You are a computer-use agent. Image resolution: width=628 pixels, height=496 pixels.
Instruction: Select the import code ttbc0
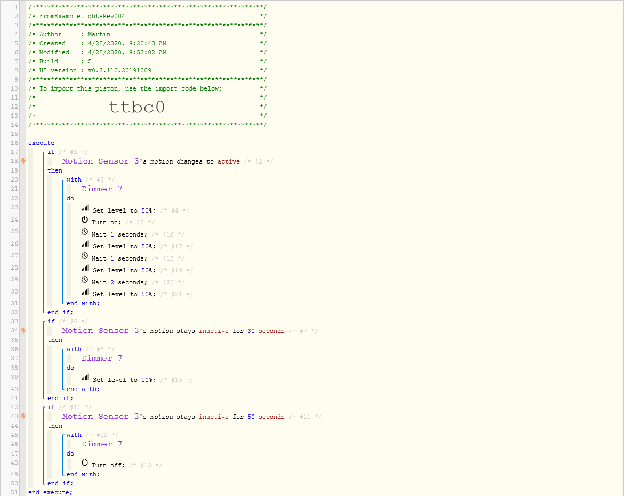click(137, 107)
